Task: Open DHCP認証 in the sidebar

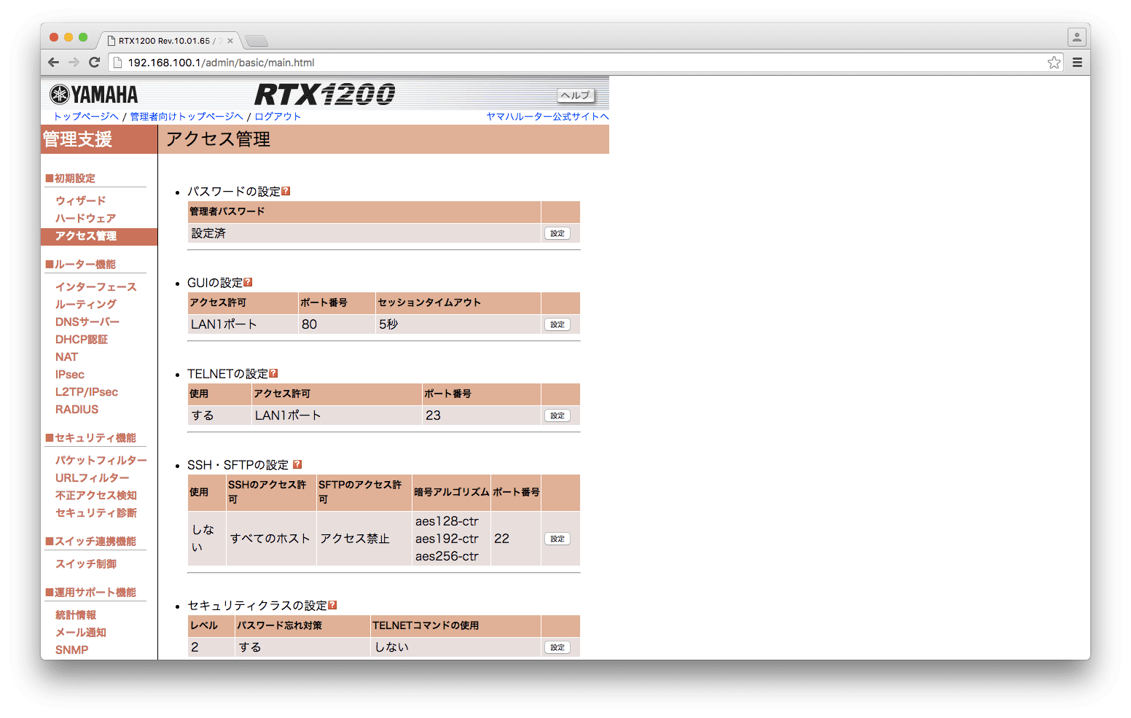Action: pyautogui.click(x=82, y=339)
